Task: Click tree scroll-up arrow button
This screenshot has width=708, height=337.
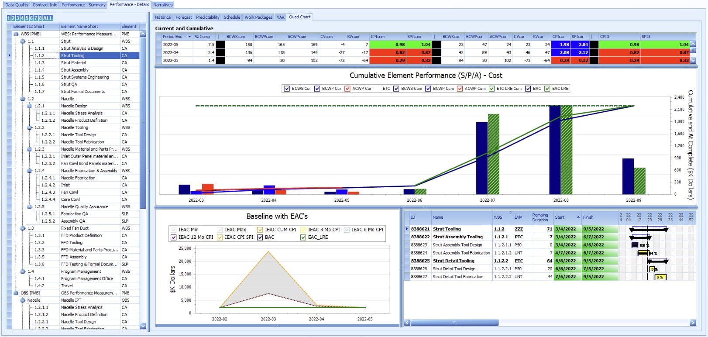Action: click(x=143, y=34)
